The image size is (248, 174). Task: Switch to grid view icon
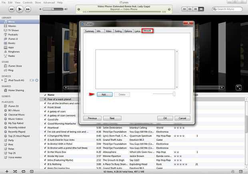(x=196, y=9)
